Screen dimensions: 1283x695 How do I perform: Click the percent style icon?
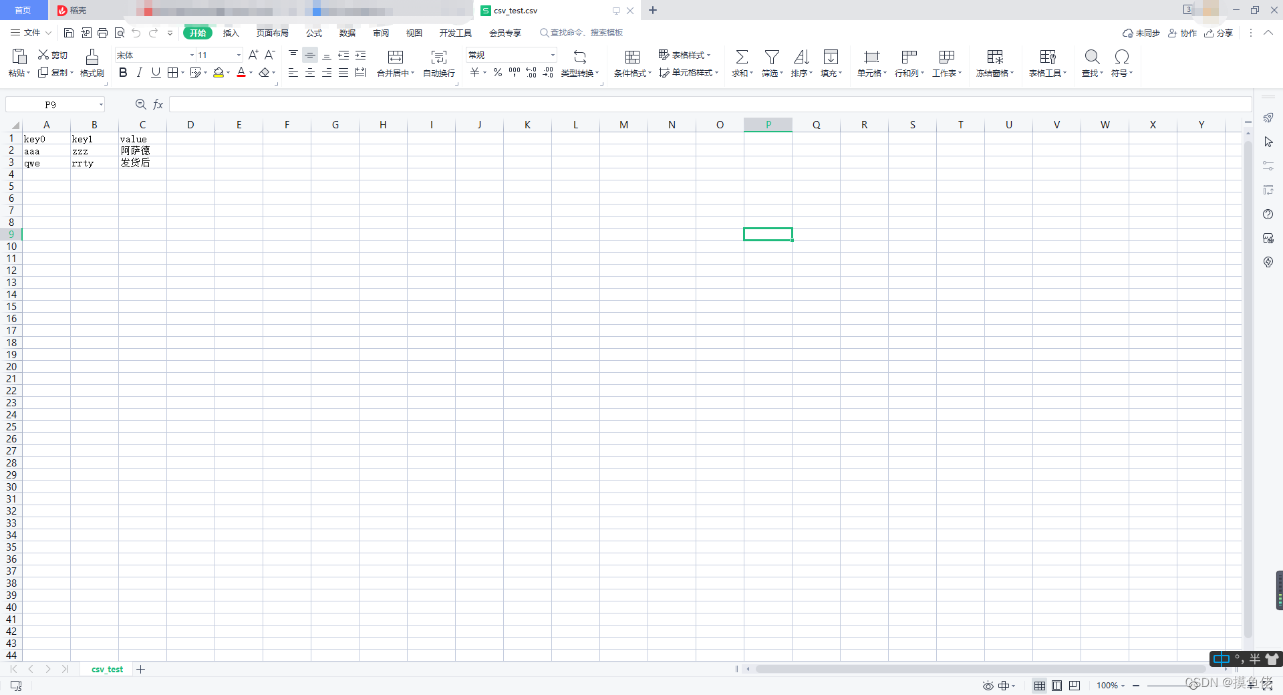(x=498, y=72)
